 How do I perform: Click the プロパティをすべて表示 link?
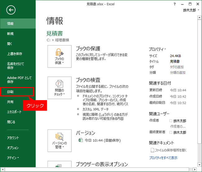click(x=163, y=158)
